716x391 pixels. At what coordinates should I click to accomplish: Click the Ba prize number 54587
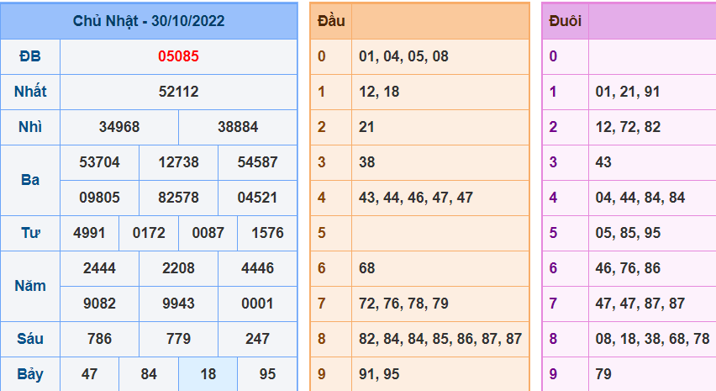point(257,162)
